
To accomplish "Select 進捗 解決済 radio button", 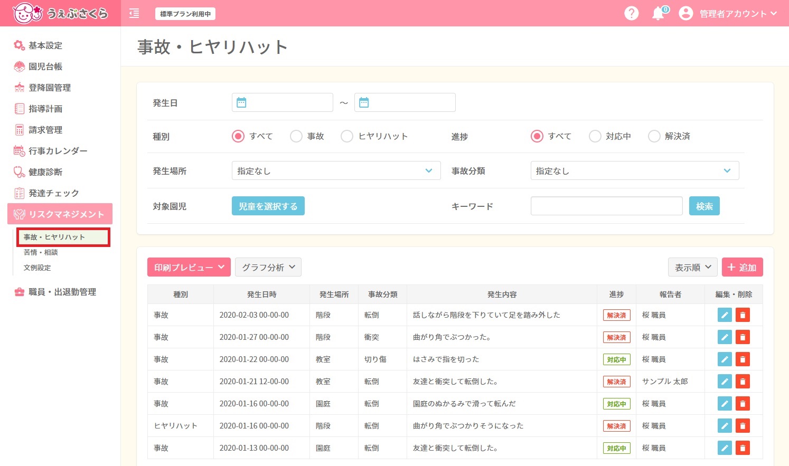I will tap(654, 136).
